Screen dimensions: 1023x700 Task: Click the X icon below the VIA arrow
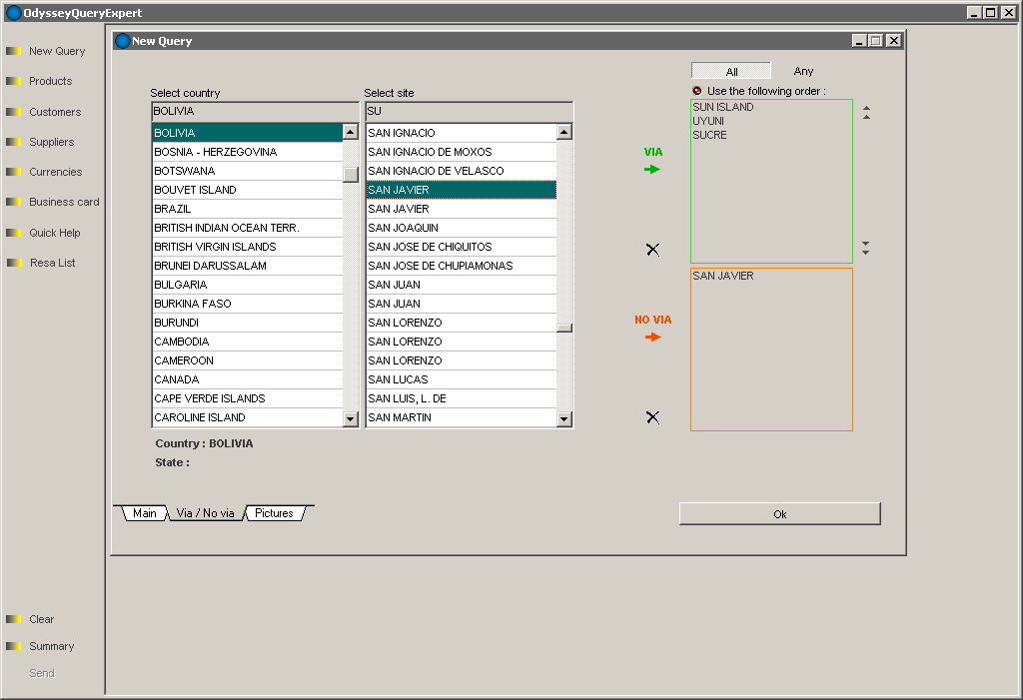[652, 250]
